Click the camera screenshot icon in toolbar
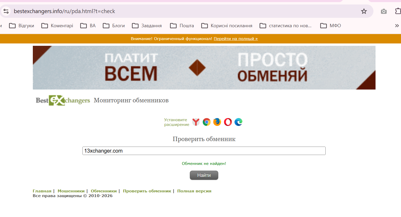 (x=384, y=11)
